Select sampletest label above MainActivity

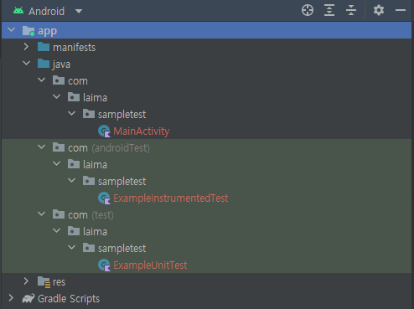(122, 115)
